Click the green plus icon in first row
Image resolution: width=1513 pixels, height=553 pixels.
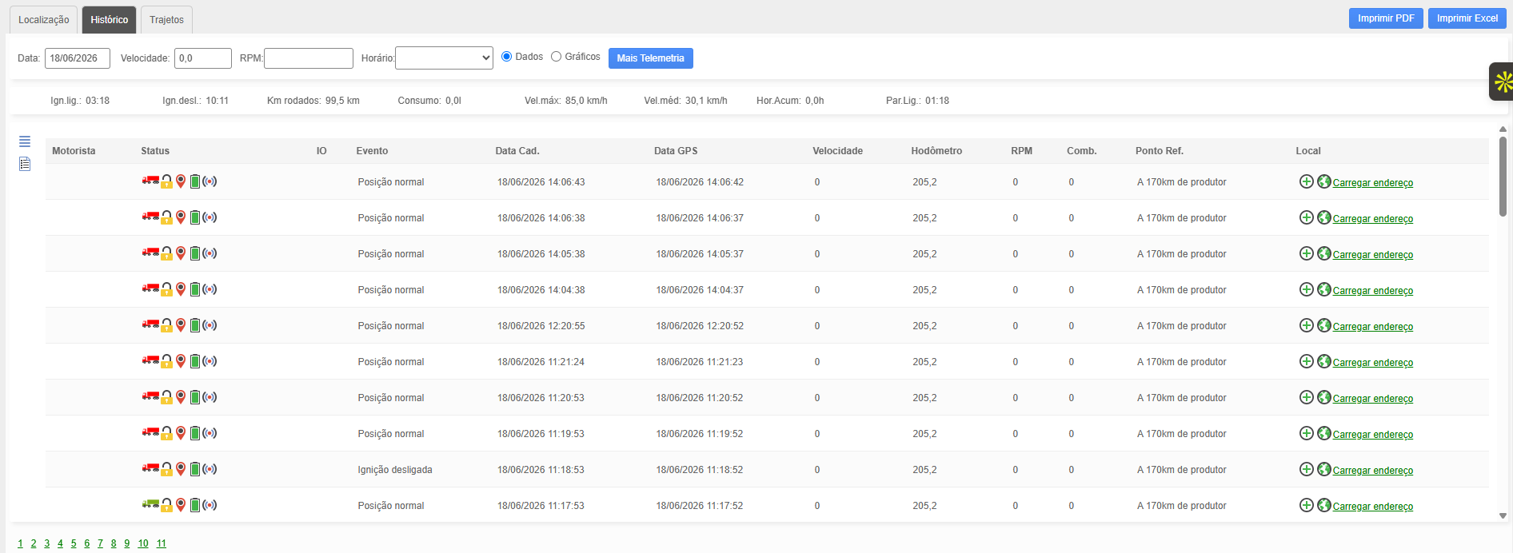(x=1306, y=181)
